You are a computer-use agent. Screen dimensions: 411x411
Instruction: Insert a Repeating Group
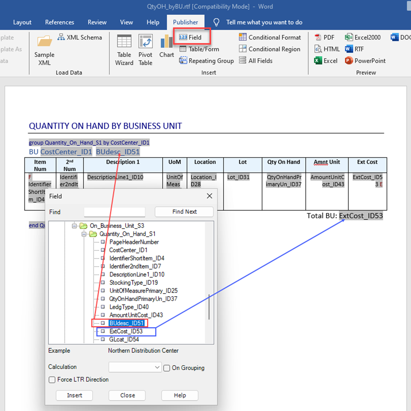click(206, 61)
